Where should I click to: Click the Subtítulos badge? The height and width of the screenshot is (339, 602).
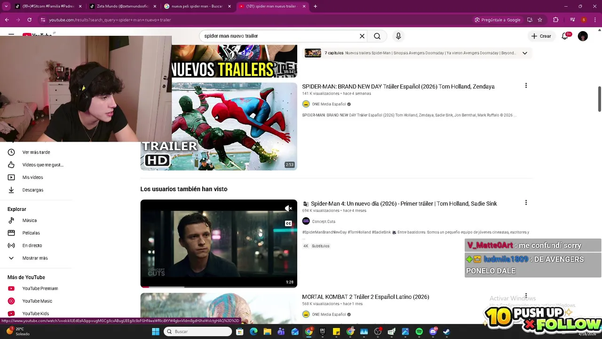[320, 246]
